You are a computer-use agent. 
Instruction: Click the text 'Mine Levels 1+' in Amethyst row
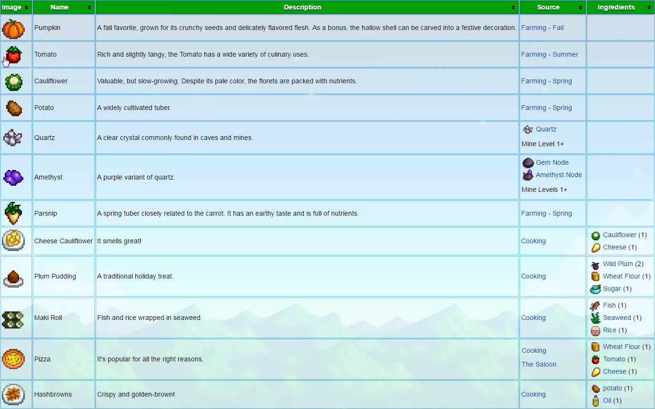(x=544, y=190)
